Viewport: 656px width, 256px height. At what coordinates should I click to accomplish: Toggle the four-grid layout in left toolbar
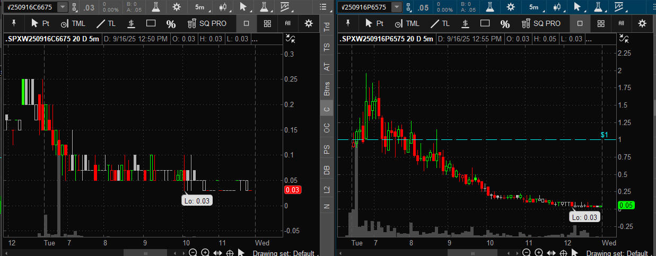click(268, 23)
